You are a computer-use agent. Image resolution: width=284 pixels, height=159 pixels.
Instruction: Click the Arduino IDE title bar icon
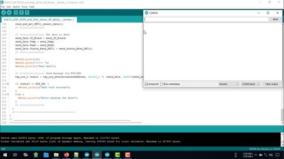(x=2, y=2)
